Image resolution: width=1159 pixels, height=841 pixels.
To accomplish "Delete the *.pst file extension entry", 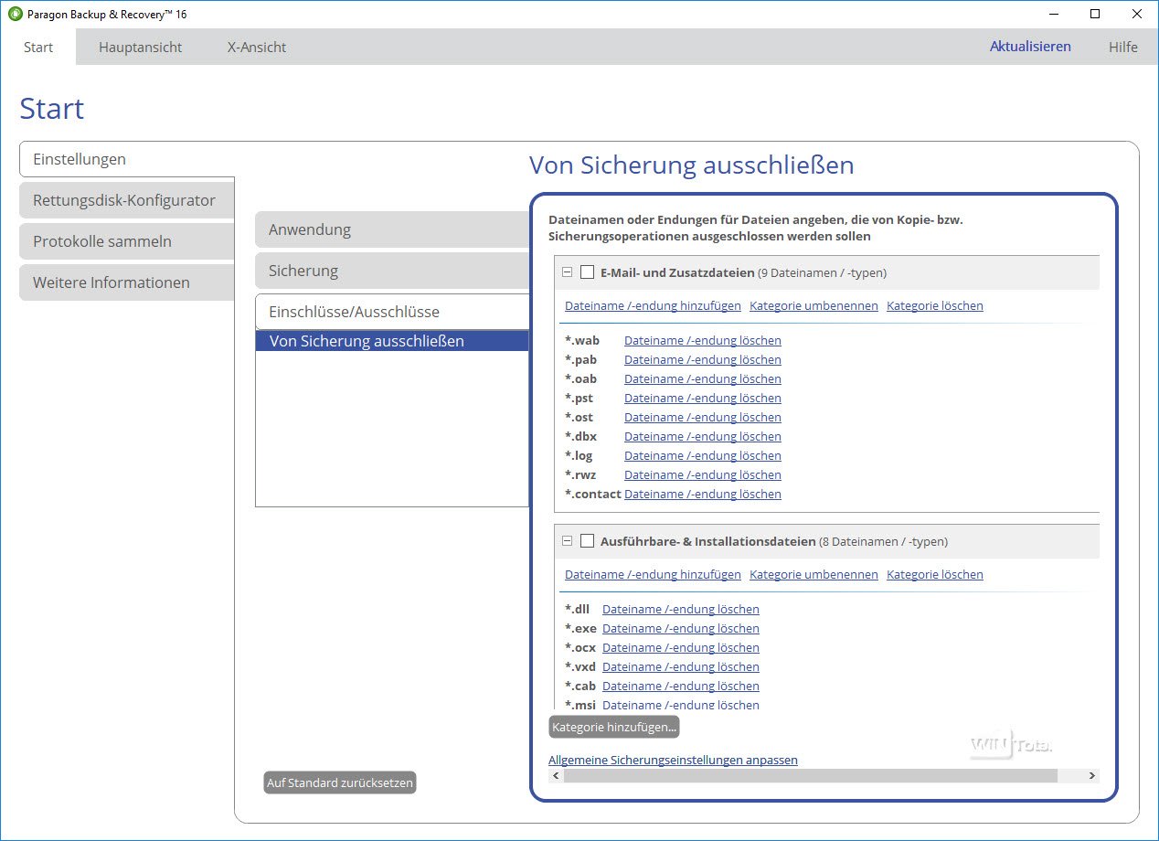I will [x=702, y=398].
